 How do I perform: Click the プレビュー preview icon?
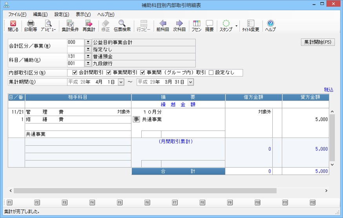[x=48, y=26]
